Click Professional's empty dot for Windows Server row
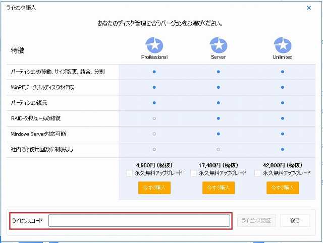Image resolution: width=323 pixels, height=243 pixels. [154, 134]
